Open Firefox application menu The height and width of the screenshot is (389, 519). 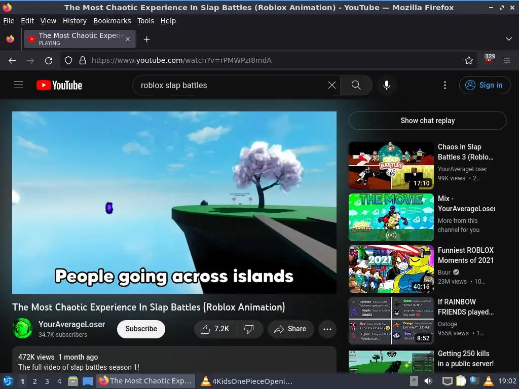pyautogui.click(x=506, y=61)
